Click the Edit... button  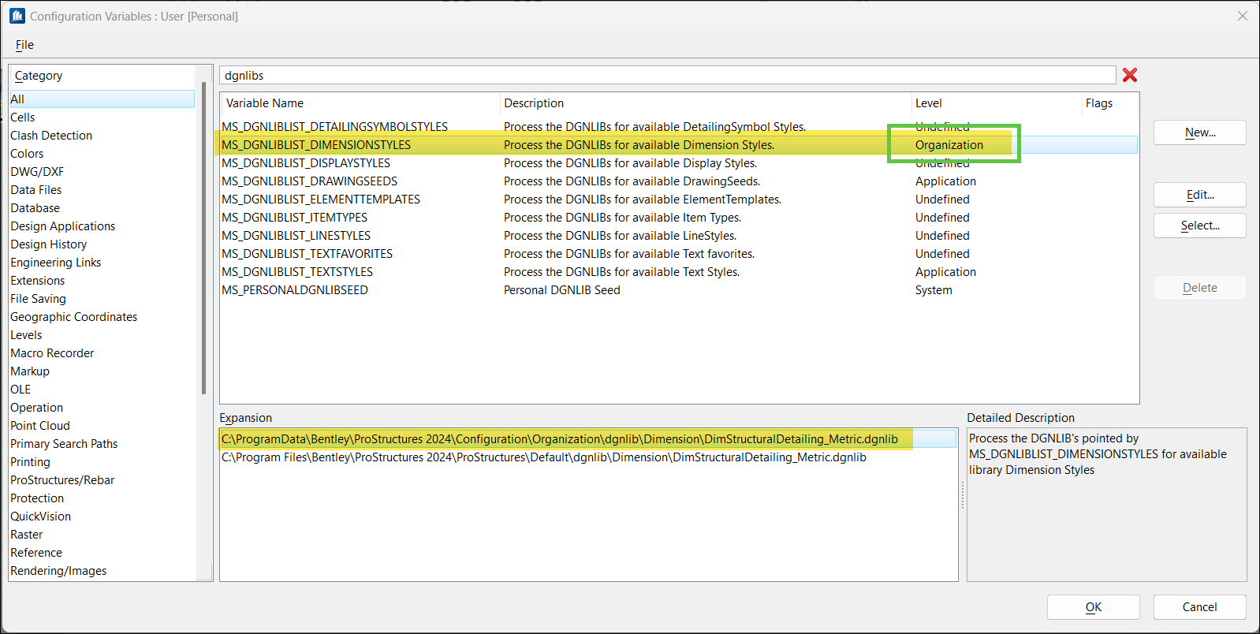coord(1199,195)
